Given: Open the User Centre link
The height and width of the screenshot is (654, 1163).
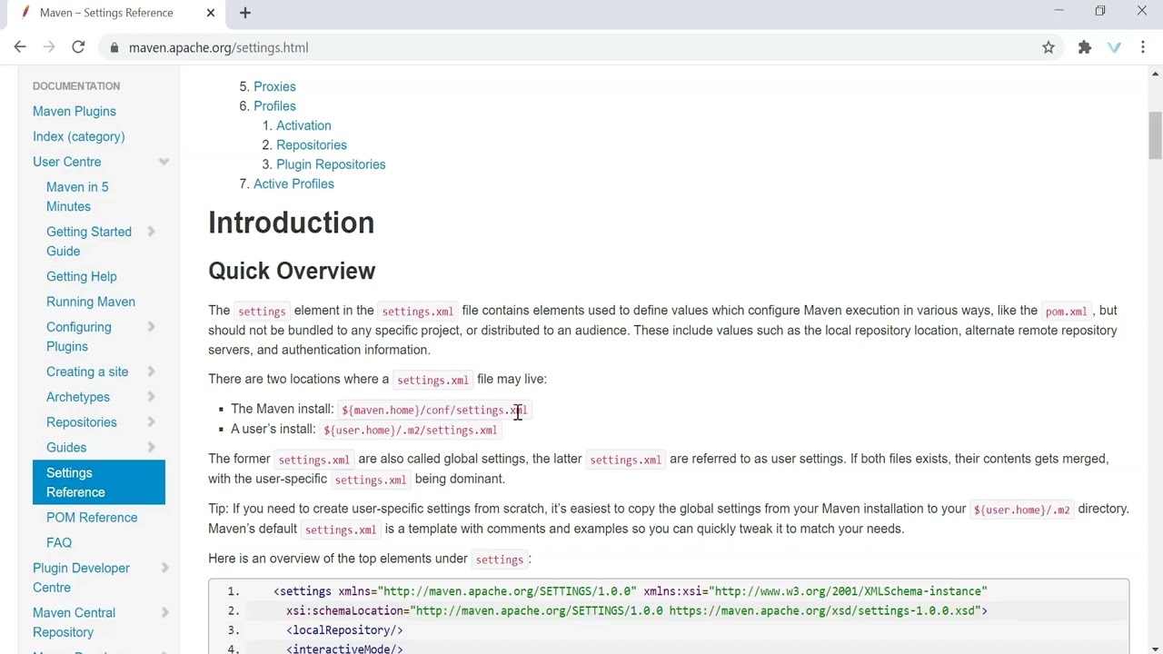Looking at the screenshot, I should coord(67,162).
